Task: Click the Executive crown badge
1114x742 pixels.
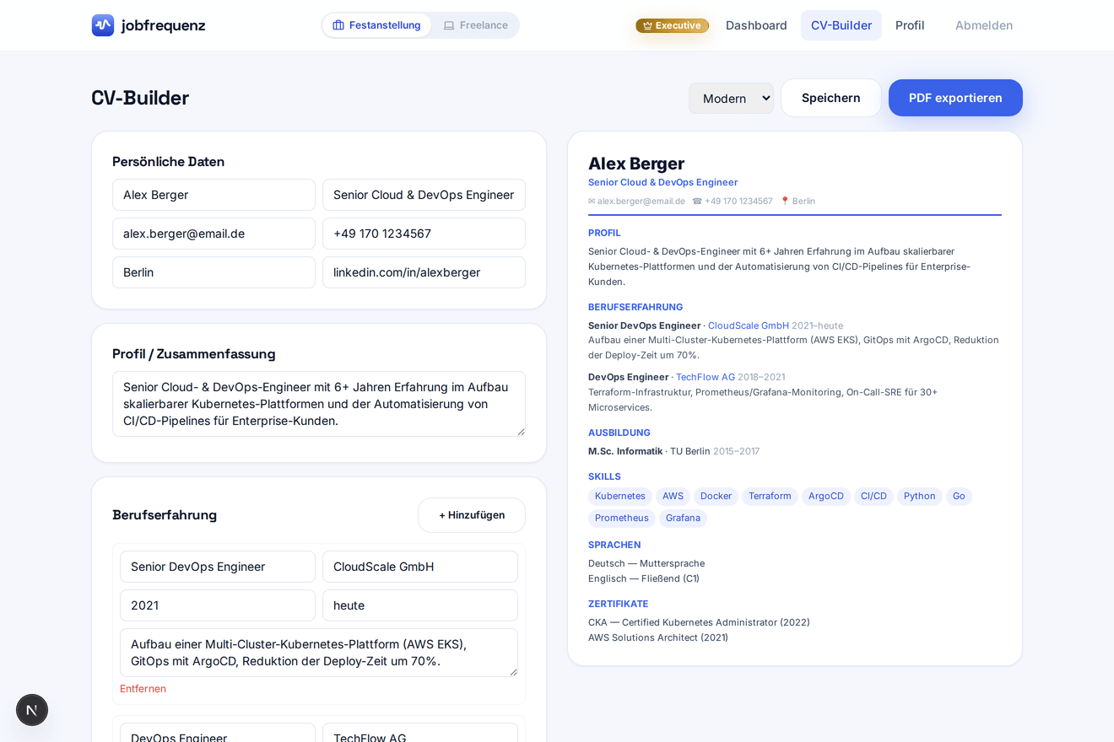Action: click(672, 25)
